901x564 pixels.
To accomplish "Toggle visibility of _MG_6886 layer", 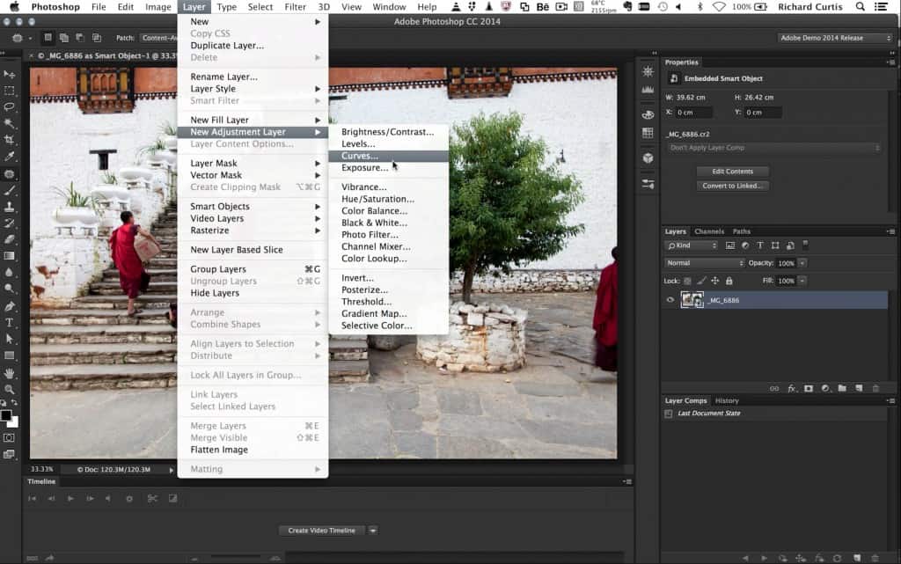I will point(670,300).
